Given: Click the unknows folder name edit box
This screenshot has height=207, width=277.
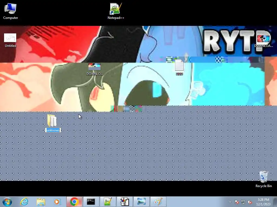Looking at the screenshot, I should pyautogui.click(x=53, y=130).
